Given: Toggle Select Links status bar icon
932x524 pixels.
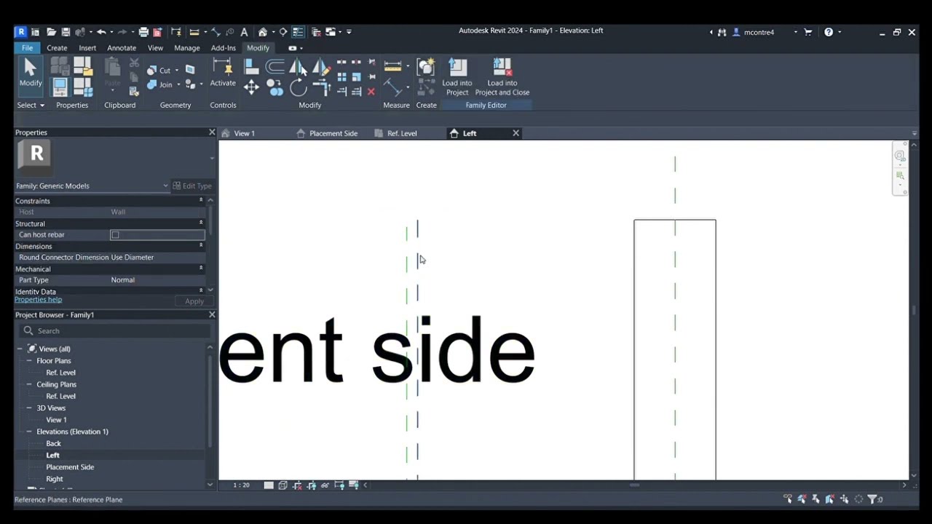Looking at the screenshot, I should click(788, 499).
